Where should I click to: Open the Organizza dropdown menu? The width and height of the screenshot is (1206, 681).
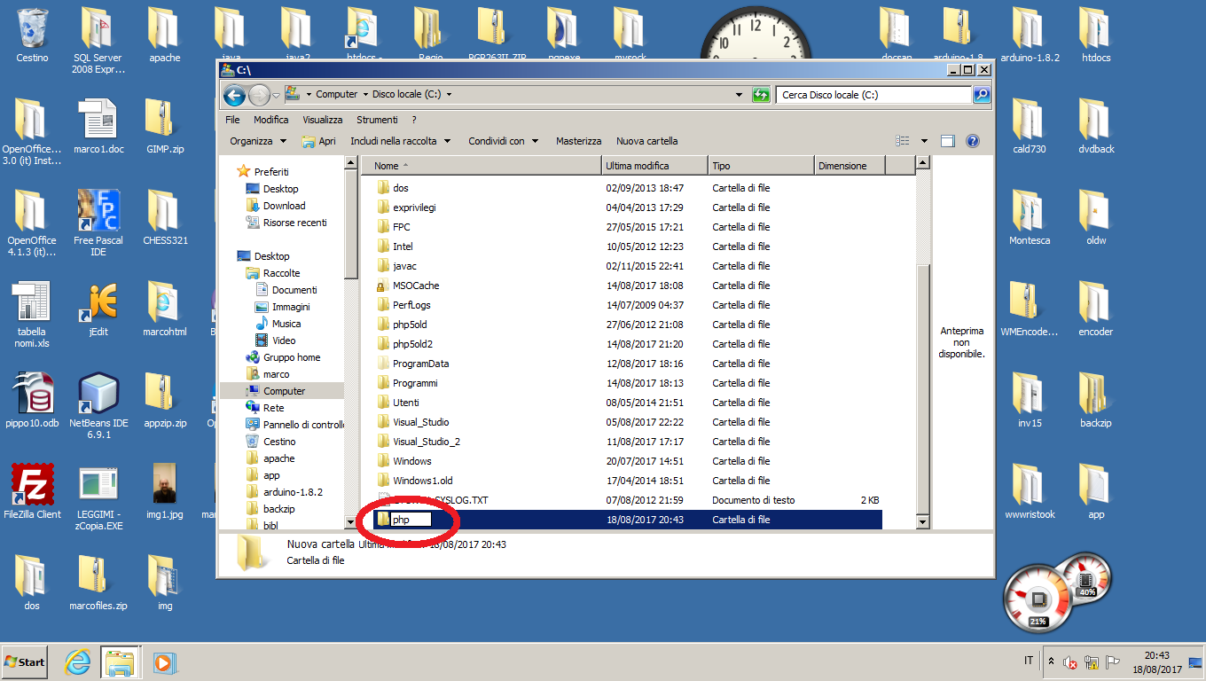click(257, 141)
